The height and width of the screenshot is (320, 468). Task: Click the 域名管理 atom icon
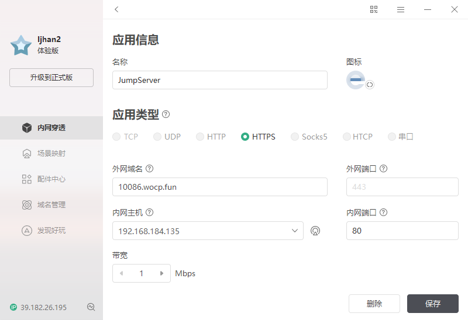[x=27, y=205]
